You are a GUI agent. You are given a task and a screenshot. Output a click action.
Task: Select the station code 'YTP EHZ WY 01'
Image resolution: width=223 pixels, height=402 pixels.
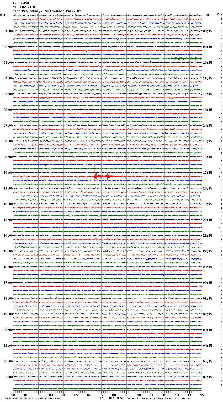25,7
